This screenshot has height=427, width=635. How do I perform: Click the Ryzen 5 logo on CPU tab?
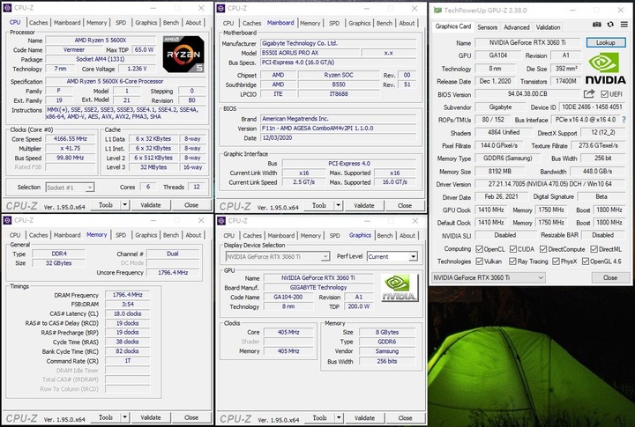tap(183, 55)
